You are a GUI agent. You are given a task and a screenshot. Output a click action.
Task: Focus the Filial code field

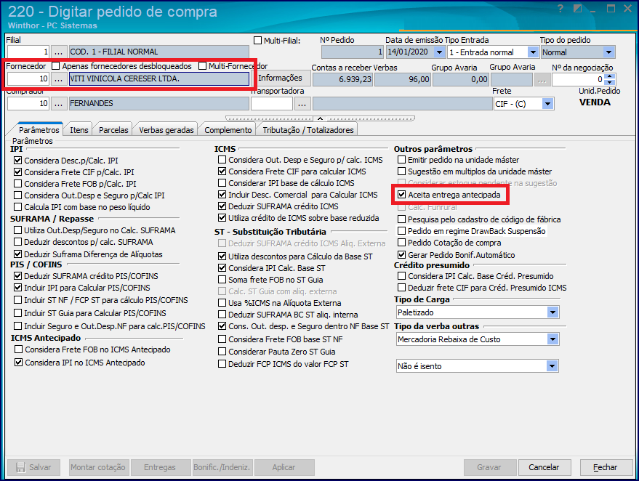point(28,52)
